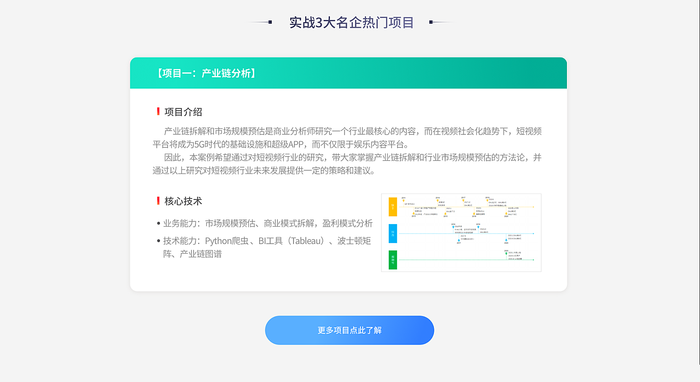700x382 pixels.
Task: Click the bullet dot before 技术能力
Action: tap(159, 241)
